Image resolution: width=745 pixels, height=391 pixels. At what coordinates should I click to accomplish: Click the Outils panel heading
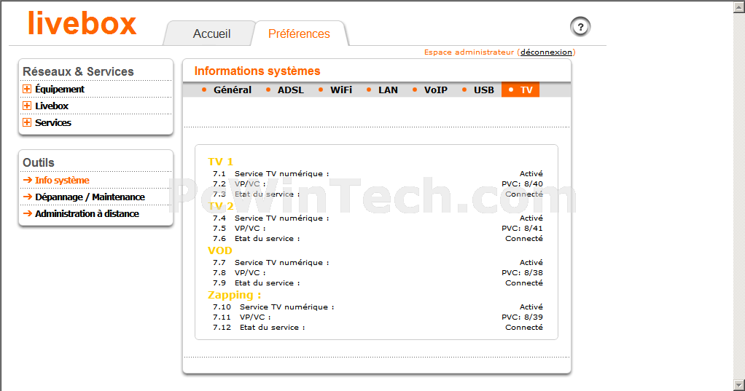39,163
